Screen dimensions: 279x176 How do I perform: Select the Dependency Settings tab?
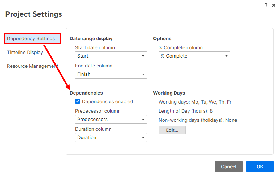click(32, 39)
